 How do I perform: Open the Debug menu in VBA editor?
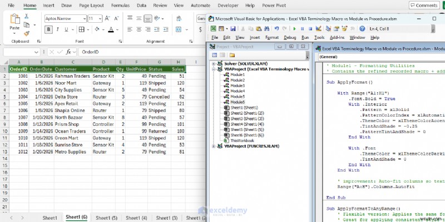pos(290,37)
